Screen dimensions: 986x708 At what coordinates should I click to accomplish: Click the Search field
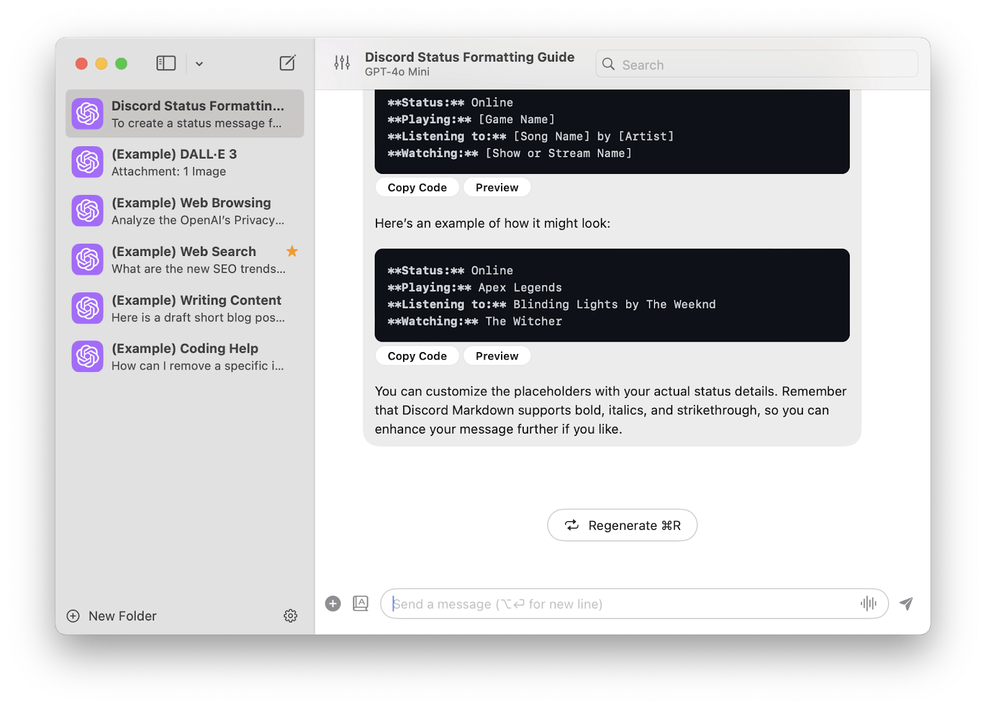click(x=757, y=64)
